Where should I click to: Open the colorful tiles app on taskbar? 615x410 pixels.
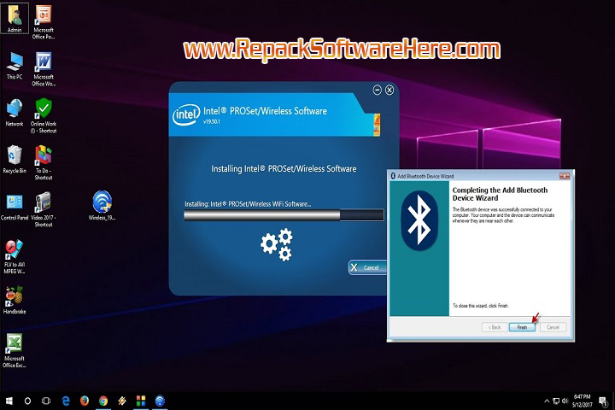click(141, 401)
